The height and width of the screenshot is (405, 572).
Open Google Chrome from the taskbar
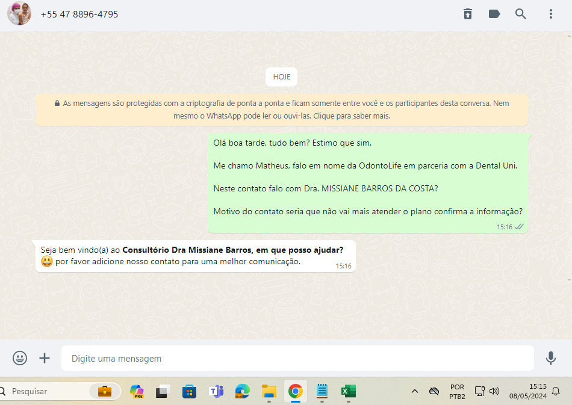[295, 391]
